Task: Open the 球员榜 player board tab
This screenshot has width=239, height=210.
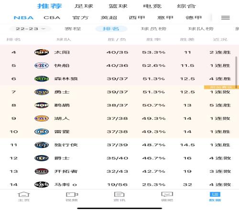Action: (x=153, y=29)
